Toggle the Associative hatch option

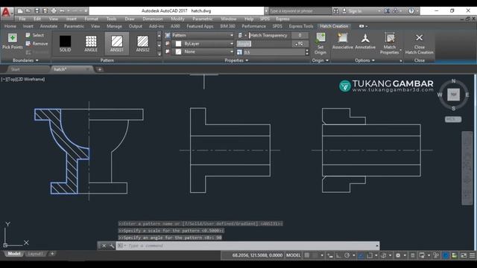pyautogui.click(x=343, y=41)
